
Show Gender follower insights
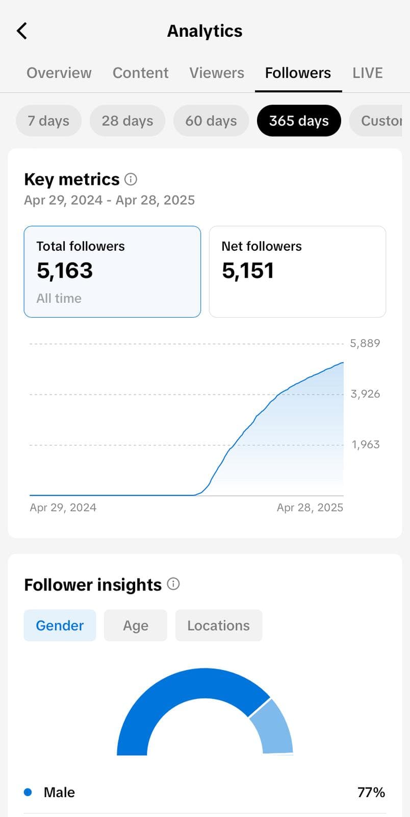(x=60, y=626)
